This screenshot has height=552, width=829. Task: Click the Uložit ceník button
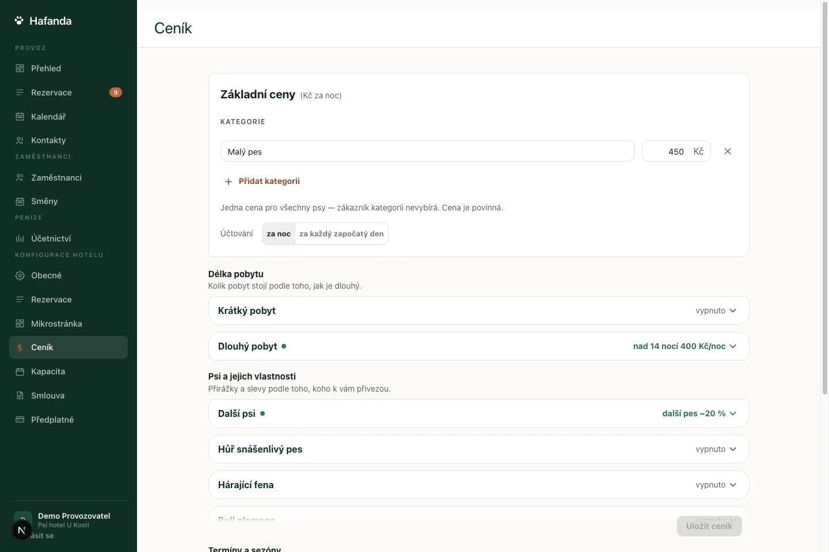pos(709,526)
